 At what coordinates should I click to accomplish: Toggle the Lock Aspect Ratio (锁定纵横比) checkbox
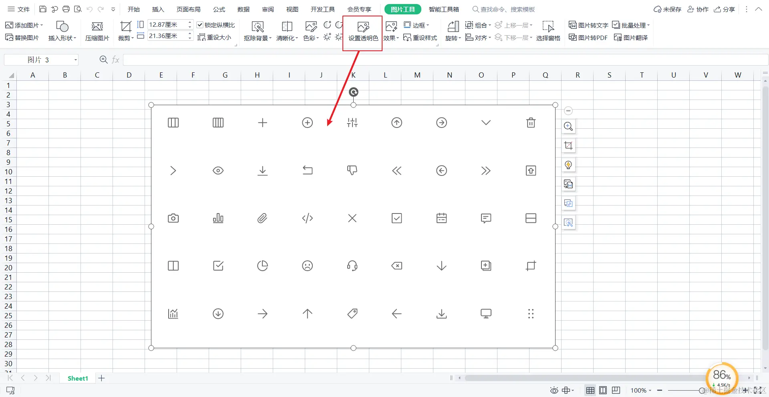pos(200,25)
